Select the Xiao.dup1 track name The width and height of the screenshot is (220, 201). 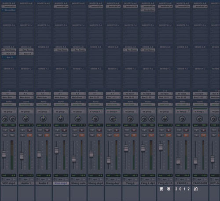61,183
